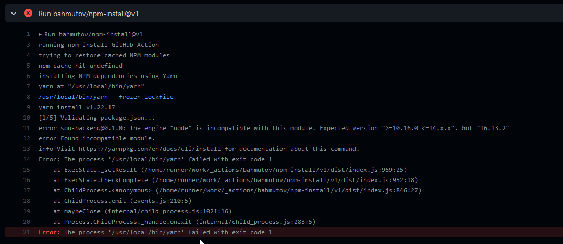Click line number 14 in the log
Image resolution: width=563 pixels, height=244 pixels.
click(27, 159)
